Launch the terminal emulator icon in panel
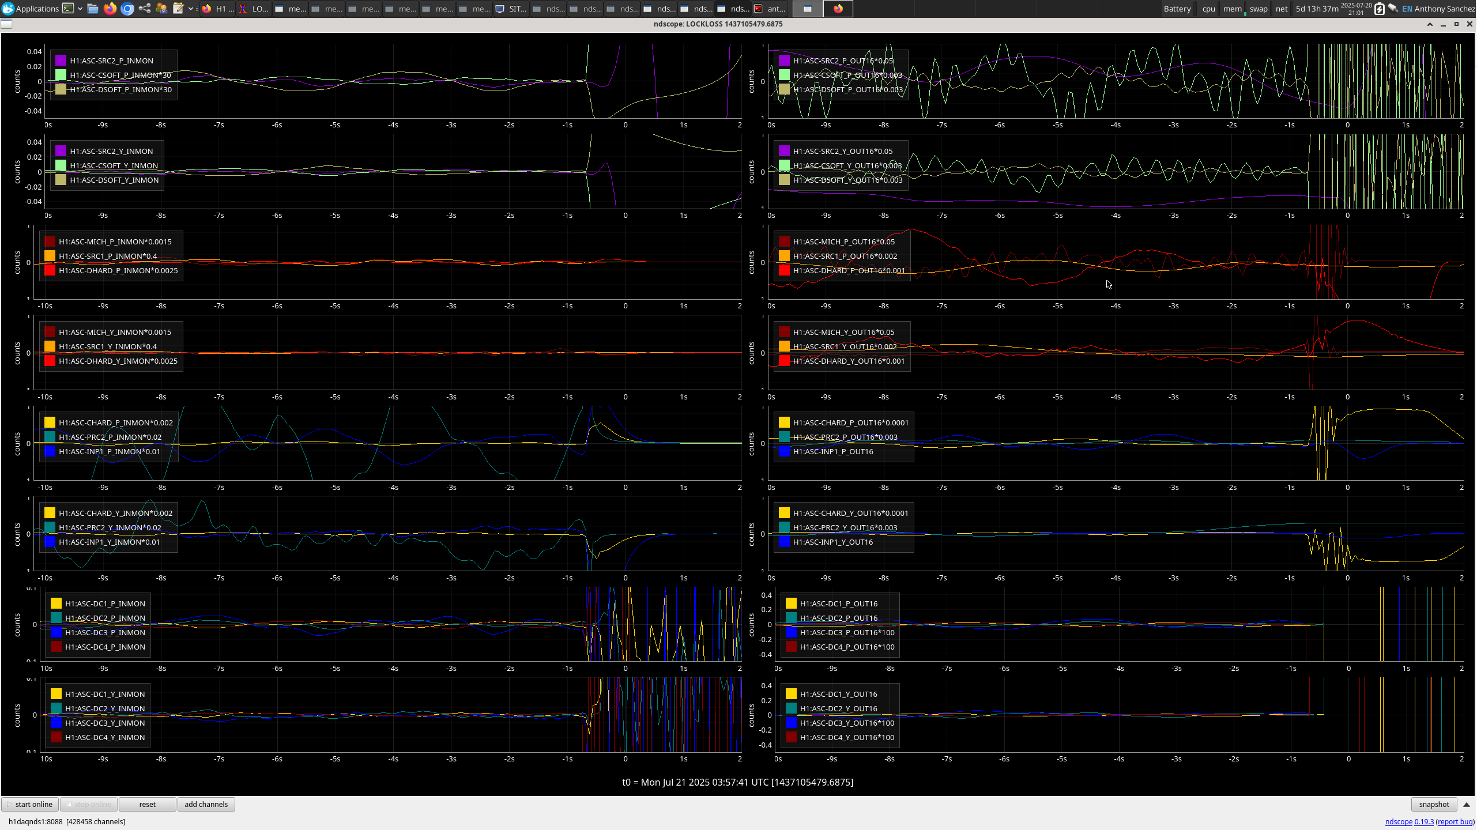 click(68, 9)
